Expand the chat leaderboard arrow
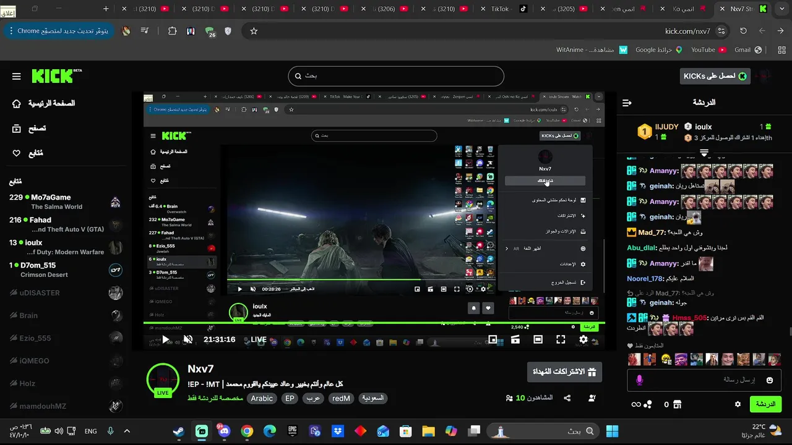 704,152
